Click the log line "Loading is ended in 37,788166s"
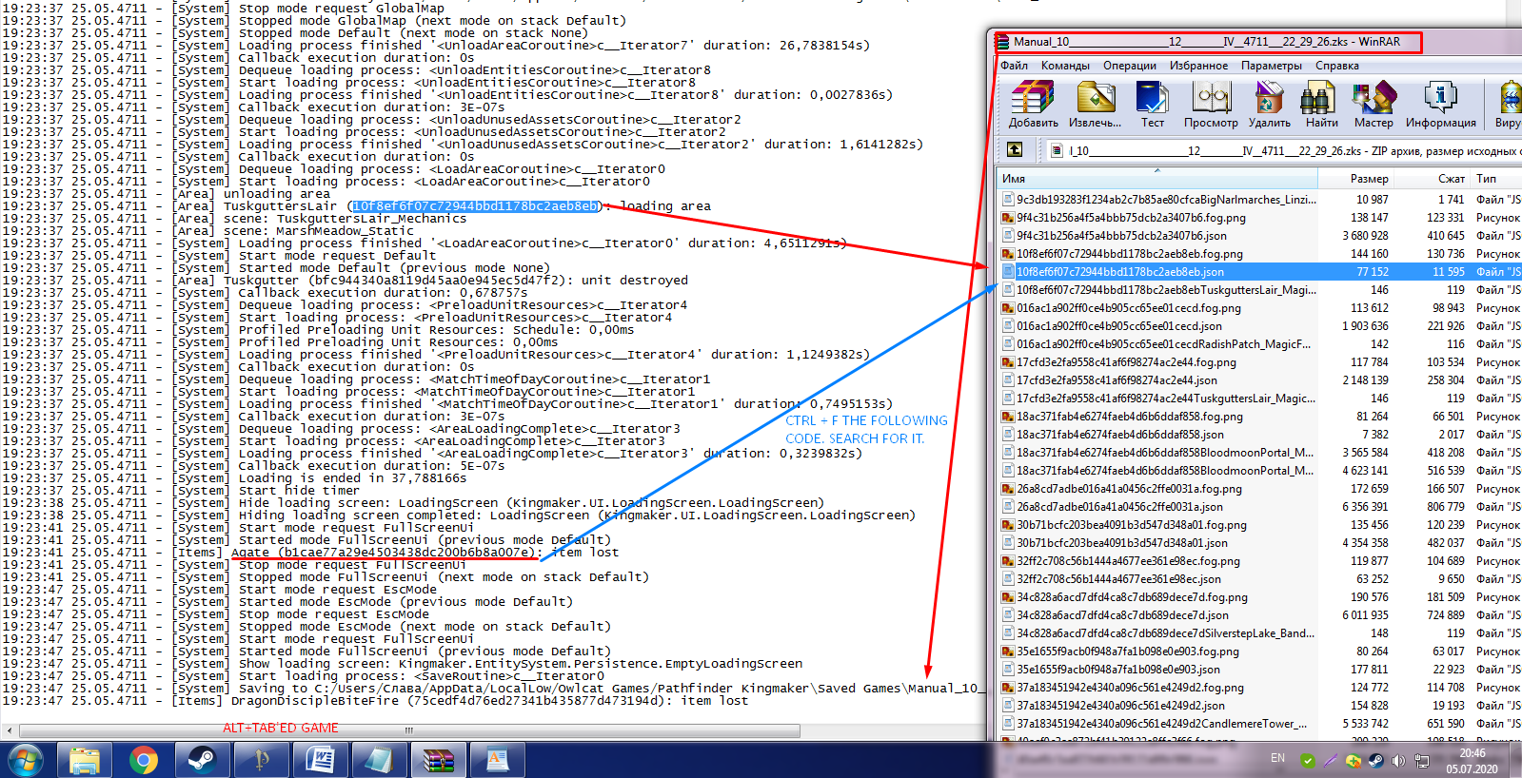Viewport: 1522px width, 778px height. pyautogui.click(x=234, y=478)
